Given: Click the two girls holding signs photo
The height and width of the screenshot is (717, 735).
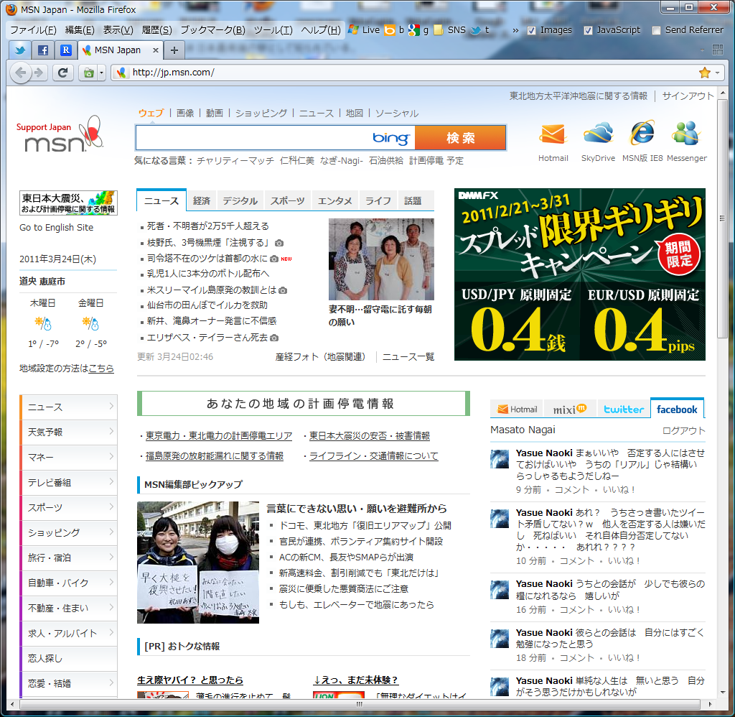Looking at the screenshot, I should 198,563.
